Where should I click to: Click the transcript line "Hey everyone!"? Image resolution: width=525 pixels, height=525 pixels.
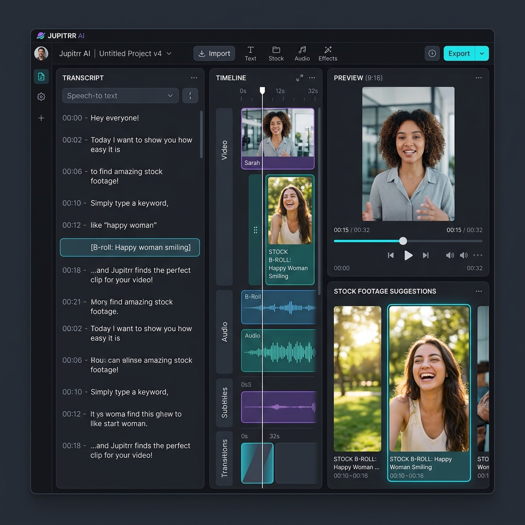pos(114,118)
